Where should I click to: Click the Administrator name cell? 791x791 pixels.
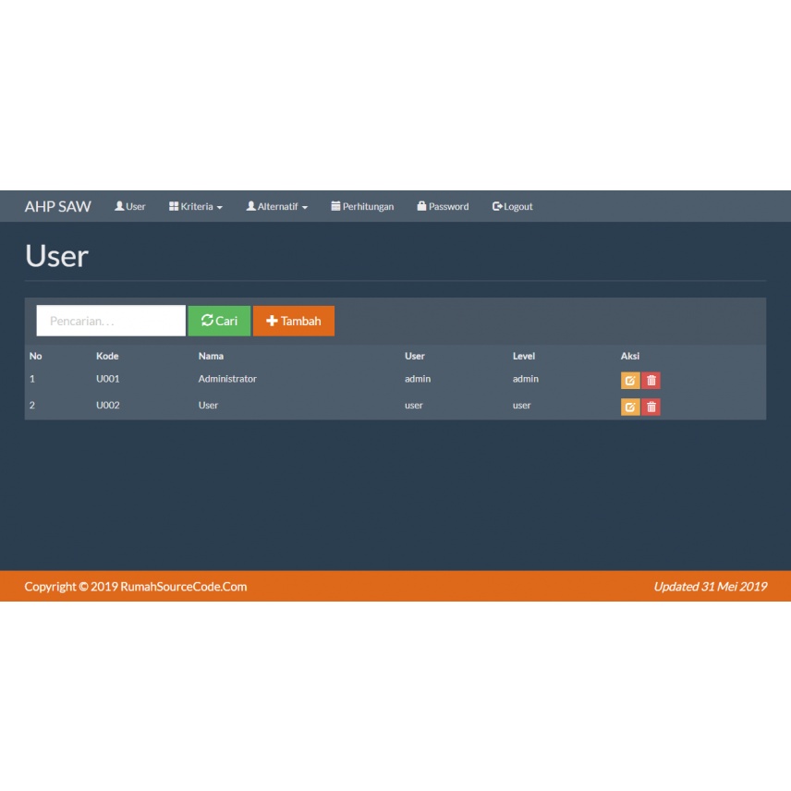click(227, 379)
